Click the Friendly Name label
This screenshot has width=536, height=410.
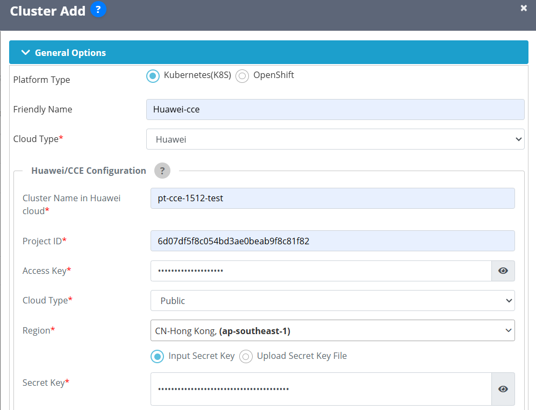point(42,109)
